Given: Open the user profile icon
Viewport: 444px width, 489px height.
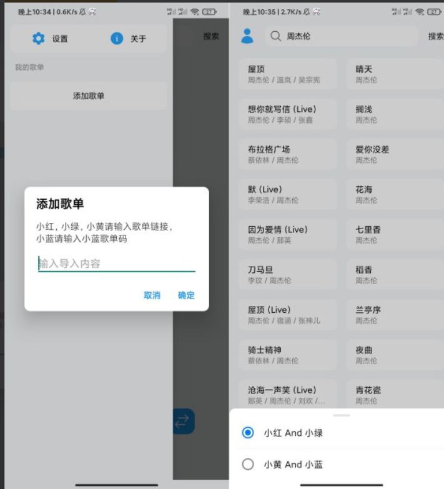Looking at the screenshot, I should tap(247, 36).
